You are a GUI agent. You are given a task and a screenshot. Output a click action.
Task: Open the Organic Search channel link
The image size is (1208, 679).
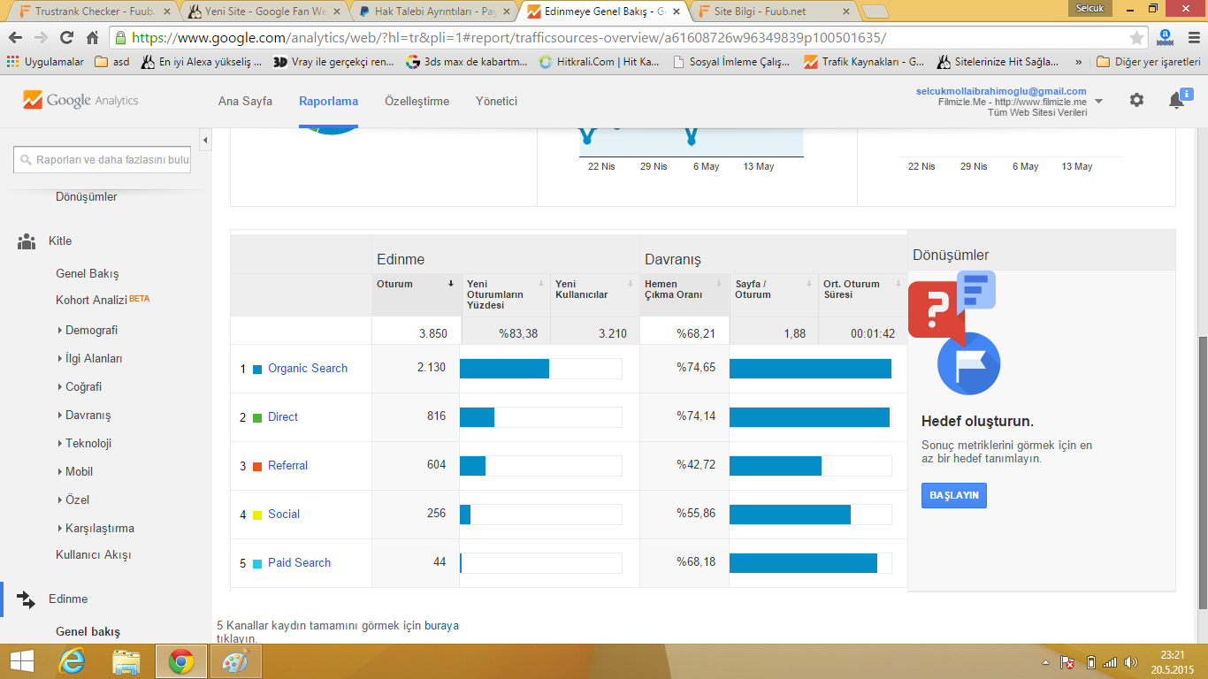coord(308,369)
